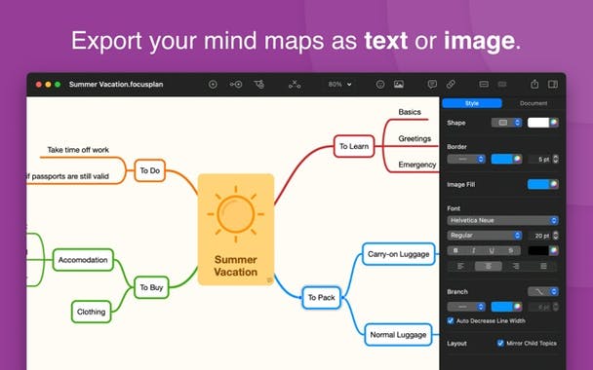
Task: Select the Summer Vacation central topic
Action: pos(236,230)
